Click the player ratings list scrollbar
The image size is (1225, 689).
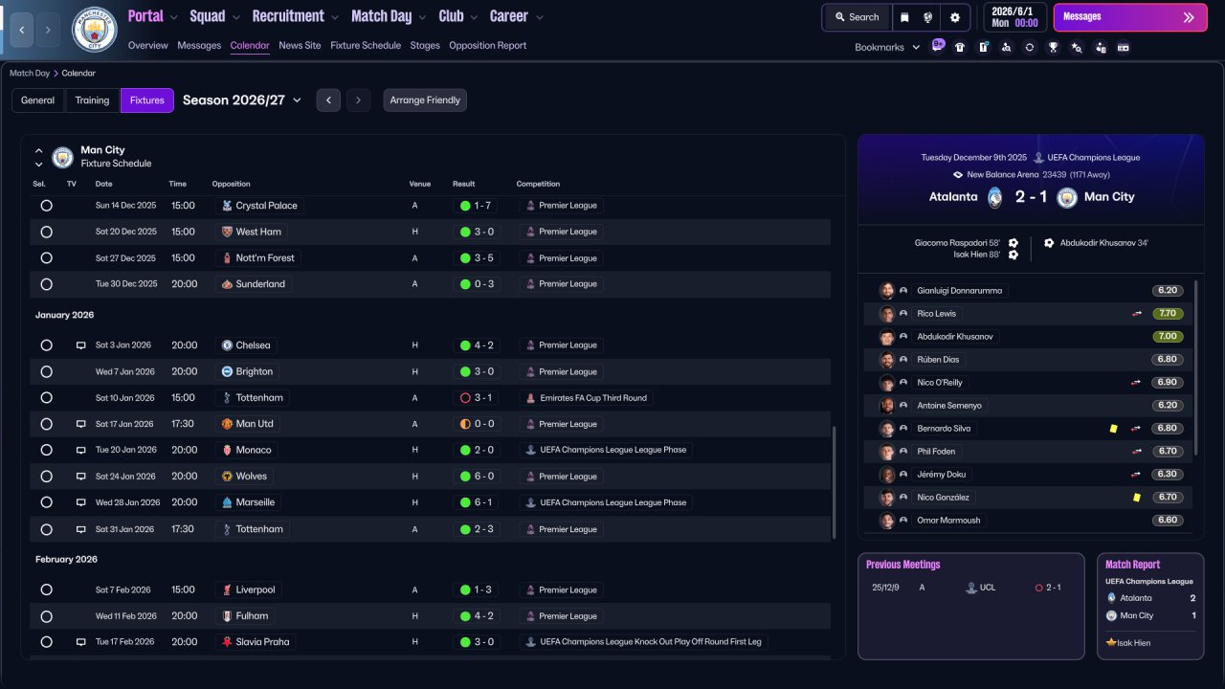(1196, 367)
